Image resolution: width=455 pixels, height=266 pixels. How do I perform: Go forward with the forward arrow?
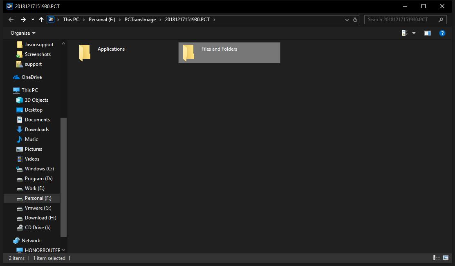(x=23, y=20)
